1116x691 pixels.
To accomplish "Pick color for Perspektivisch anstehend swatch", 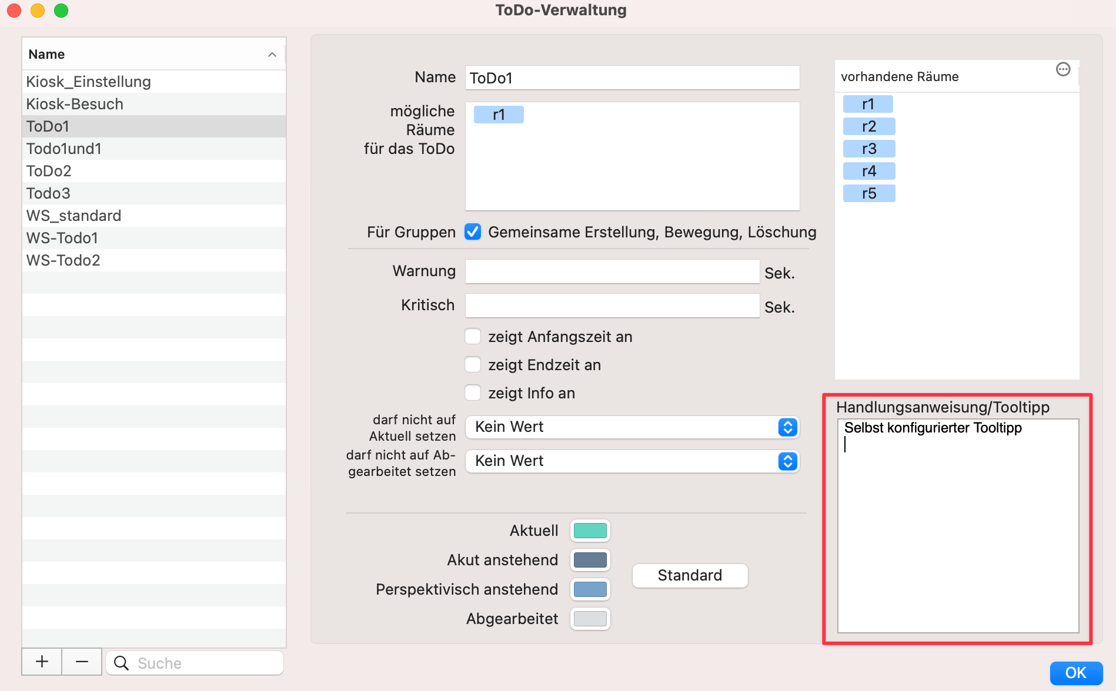I will pyautogui.click(x=590, y=589).
